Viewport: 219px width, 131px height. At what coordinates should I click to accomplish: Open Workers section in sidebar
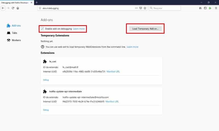click(x=14, y=40)
